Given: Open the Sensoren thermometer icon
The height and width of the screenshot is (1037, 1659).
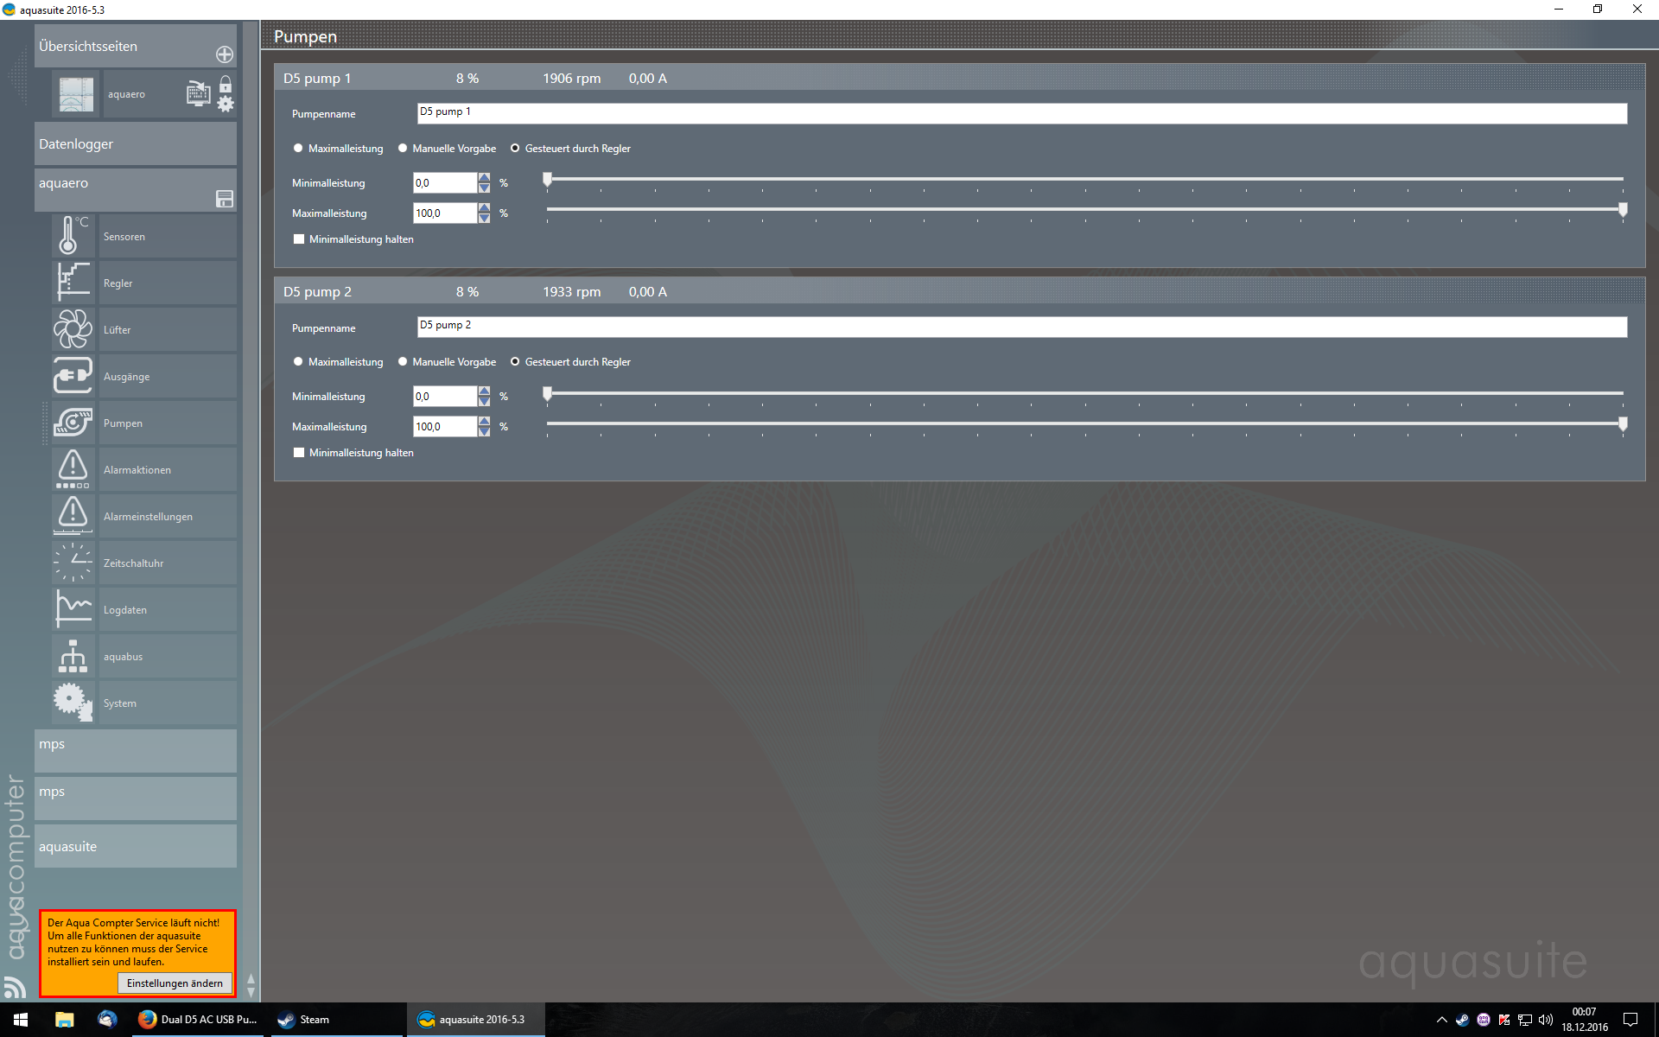Looking at the screenshot, I should point(72,235).
